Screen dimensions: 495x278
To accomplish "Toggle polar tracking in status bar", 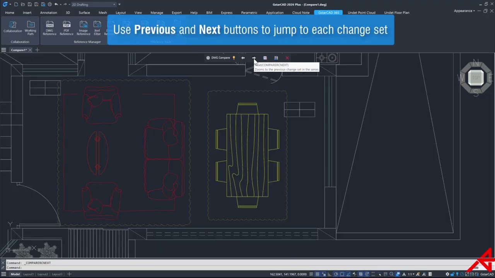I will click(x=336, y=274).
